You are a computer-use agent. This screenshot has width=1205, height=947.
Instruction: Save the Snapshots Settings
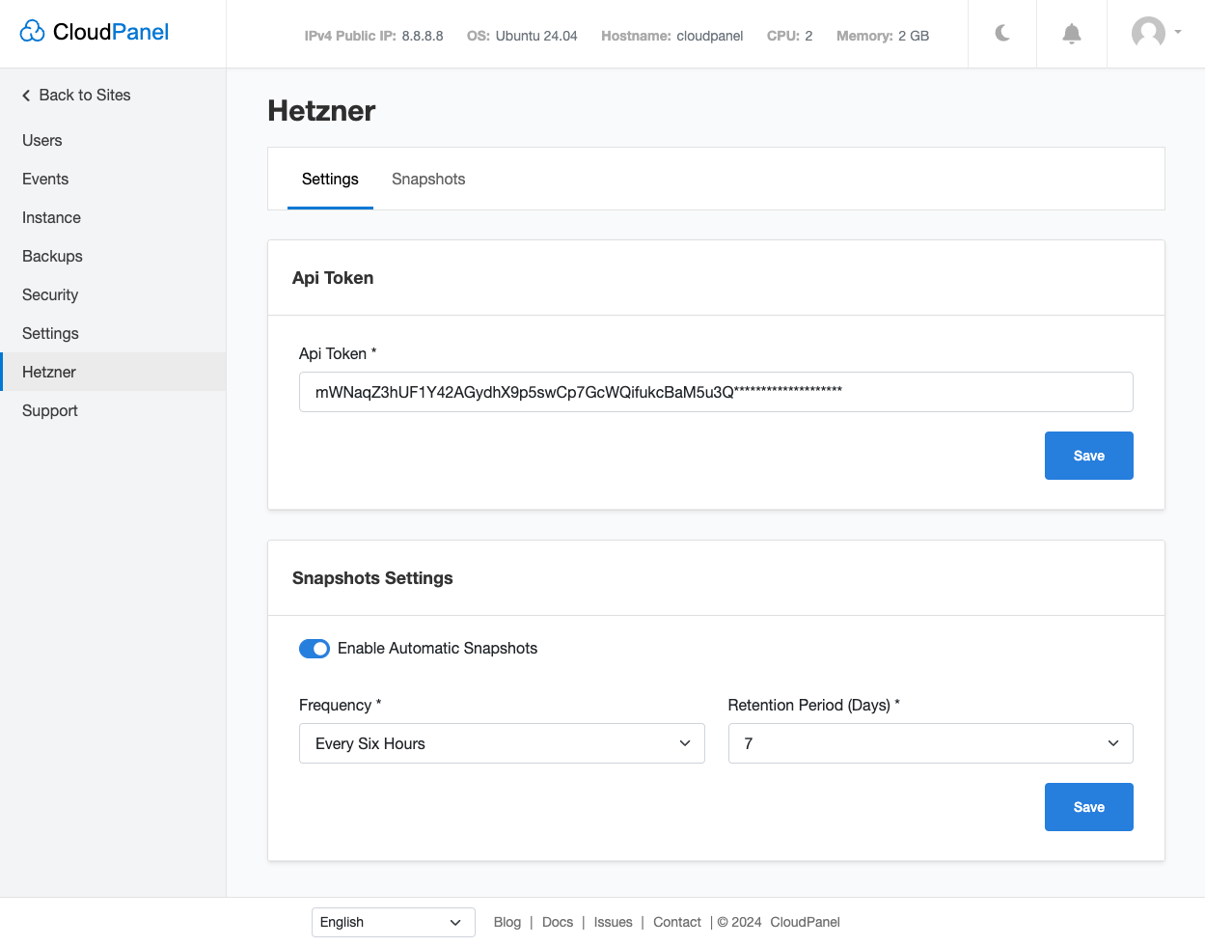tap(1088, 806)
